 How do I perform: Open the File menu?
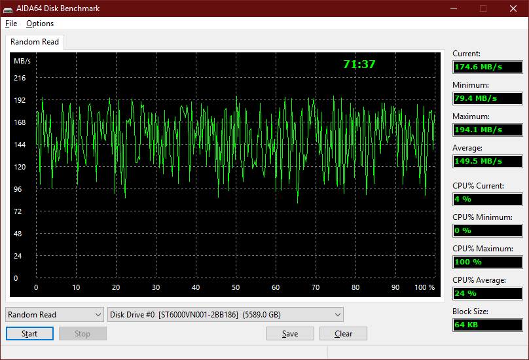click(x=11, y=24)
